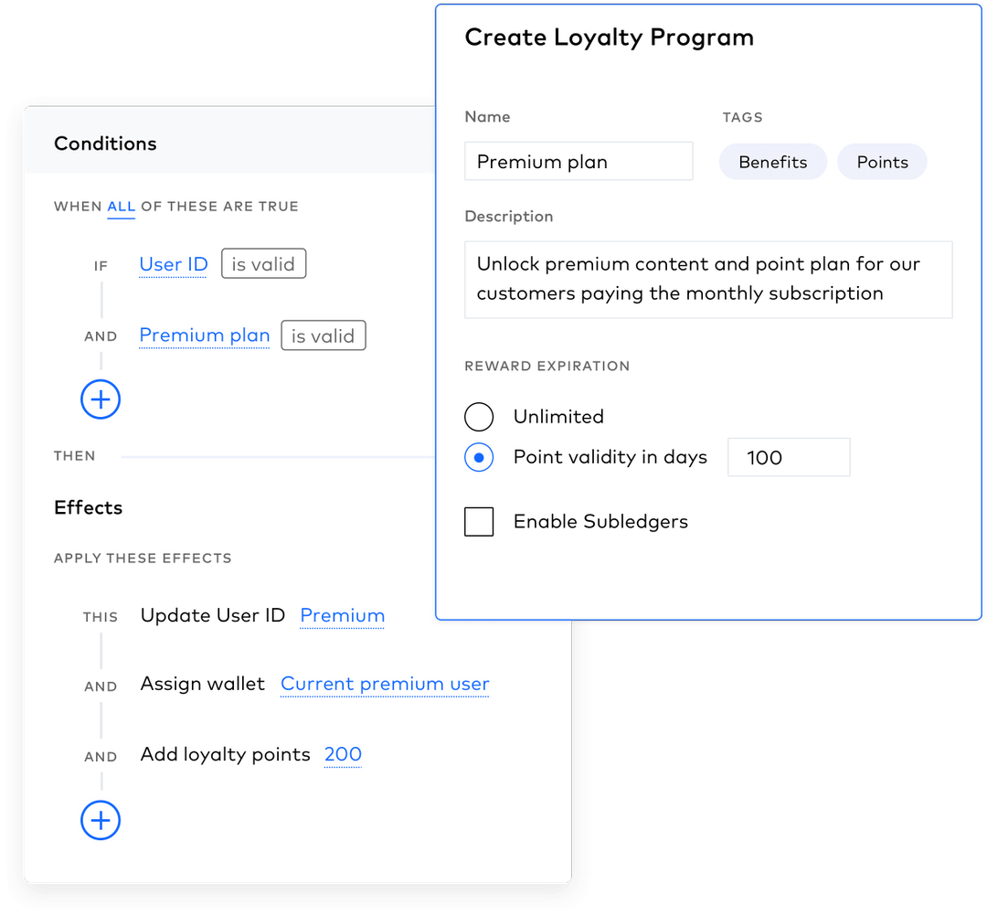The width and height of the screenshot is (987, 915).
Task: Select the Point validity in days option
Action: pyautogui.click(x=479, y=457)
